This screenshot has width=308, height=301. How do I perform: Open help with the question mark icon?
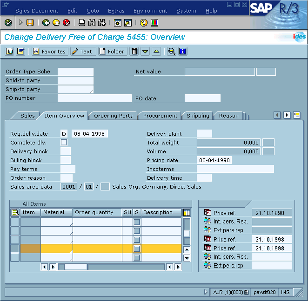point(144,23)
